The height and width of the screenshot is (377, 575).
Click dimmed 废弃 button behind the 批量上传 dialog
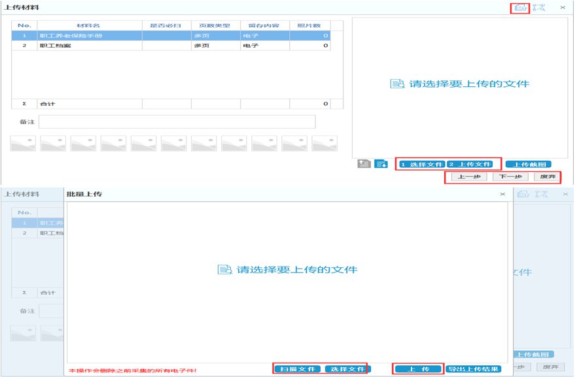coord(550,367)
